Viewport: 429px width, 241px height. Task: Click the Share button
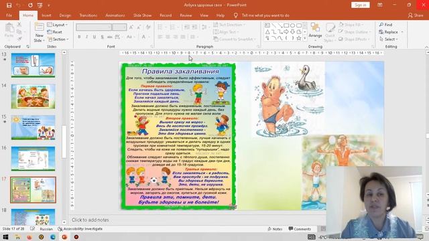416,15
